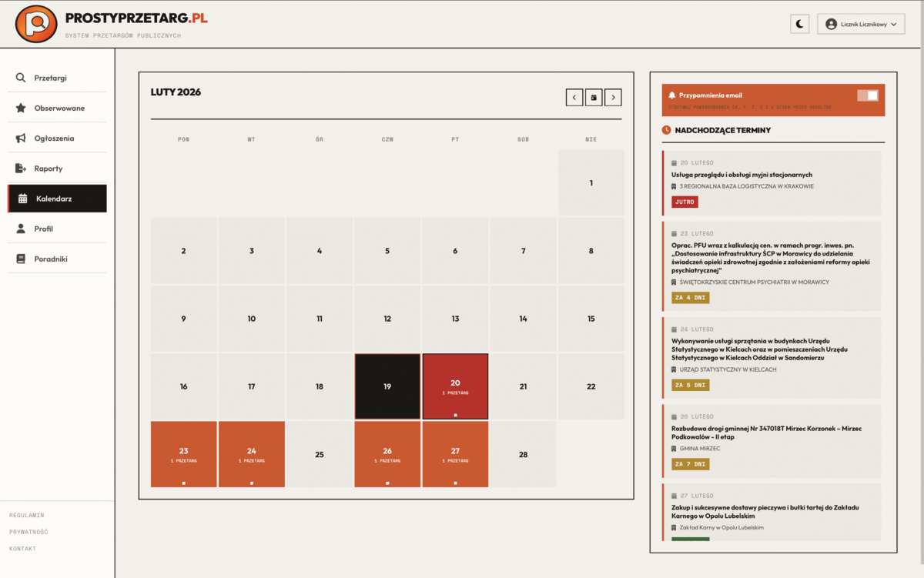Jump to today using calendar icon button

[594, 97]
